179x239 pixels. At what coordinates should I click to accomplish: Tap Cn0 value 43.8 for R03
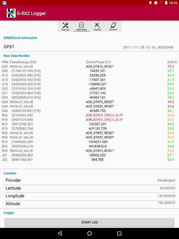click(170, 146)
